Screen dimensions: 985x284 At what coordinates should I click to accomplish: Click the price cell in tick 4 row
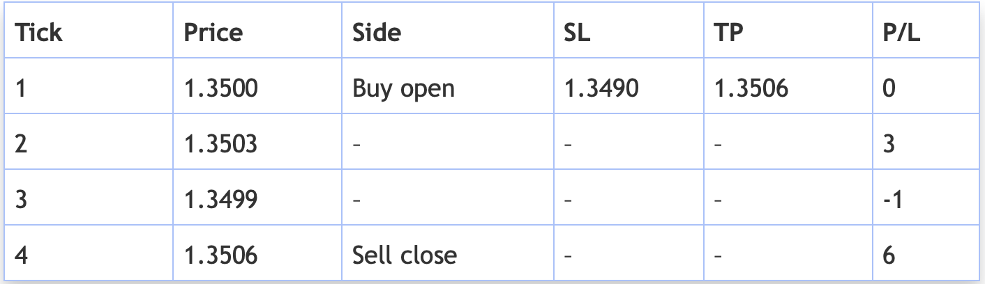[x=220, y=255]
